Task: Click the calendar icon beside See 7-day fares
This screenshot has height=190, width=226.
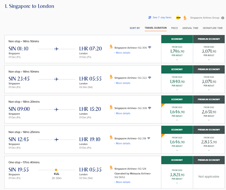Action: [x=150, y=17]
